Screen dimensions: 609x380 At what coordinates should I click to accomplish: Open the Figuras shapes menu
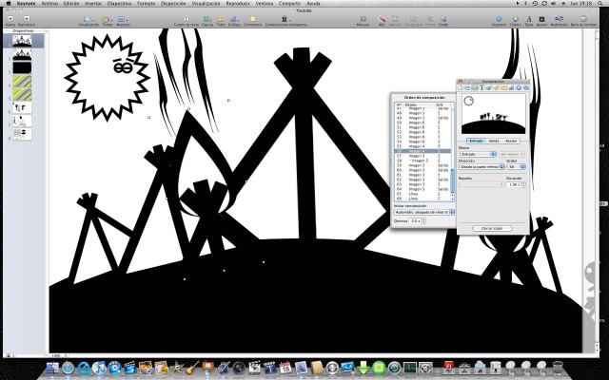point(207,21)
